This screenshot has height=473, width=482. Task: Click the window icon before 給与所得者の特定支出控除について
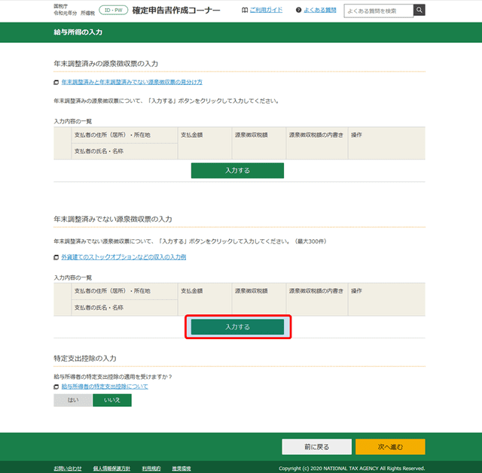tap(56, 387)
